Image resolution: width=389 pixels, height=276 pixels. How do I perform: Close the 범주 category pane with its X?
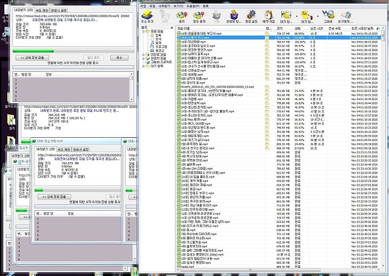(172, 28)
